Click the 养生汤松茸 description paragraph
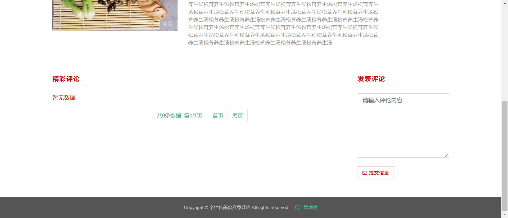This screenshot has height=218, width=508. [x=283, y=23]
